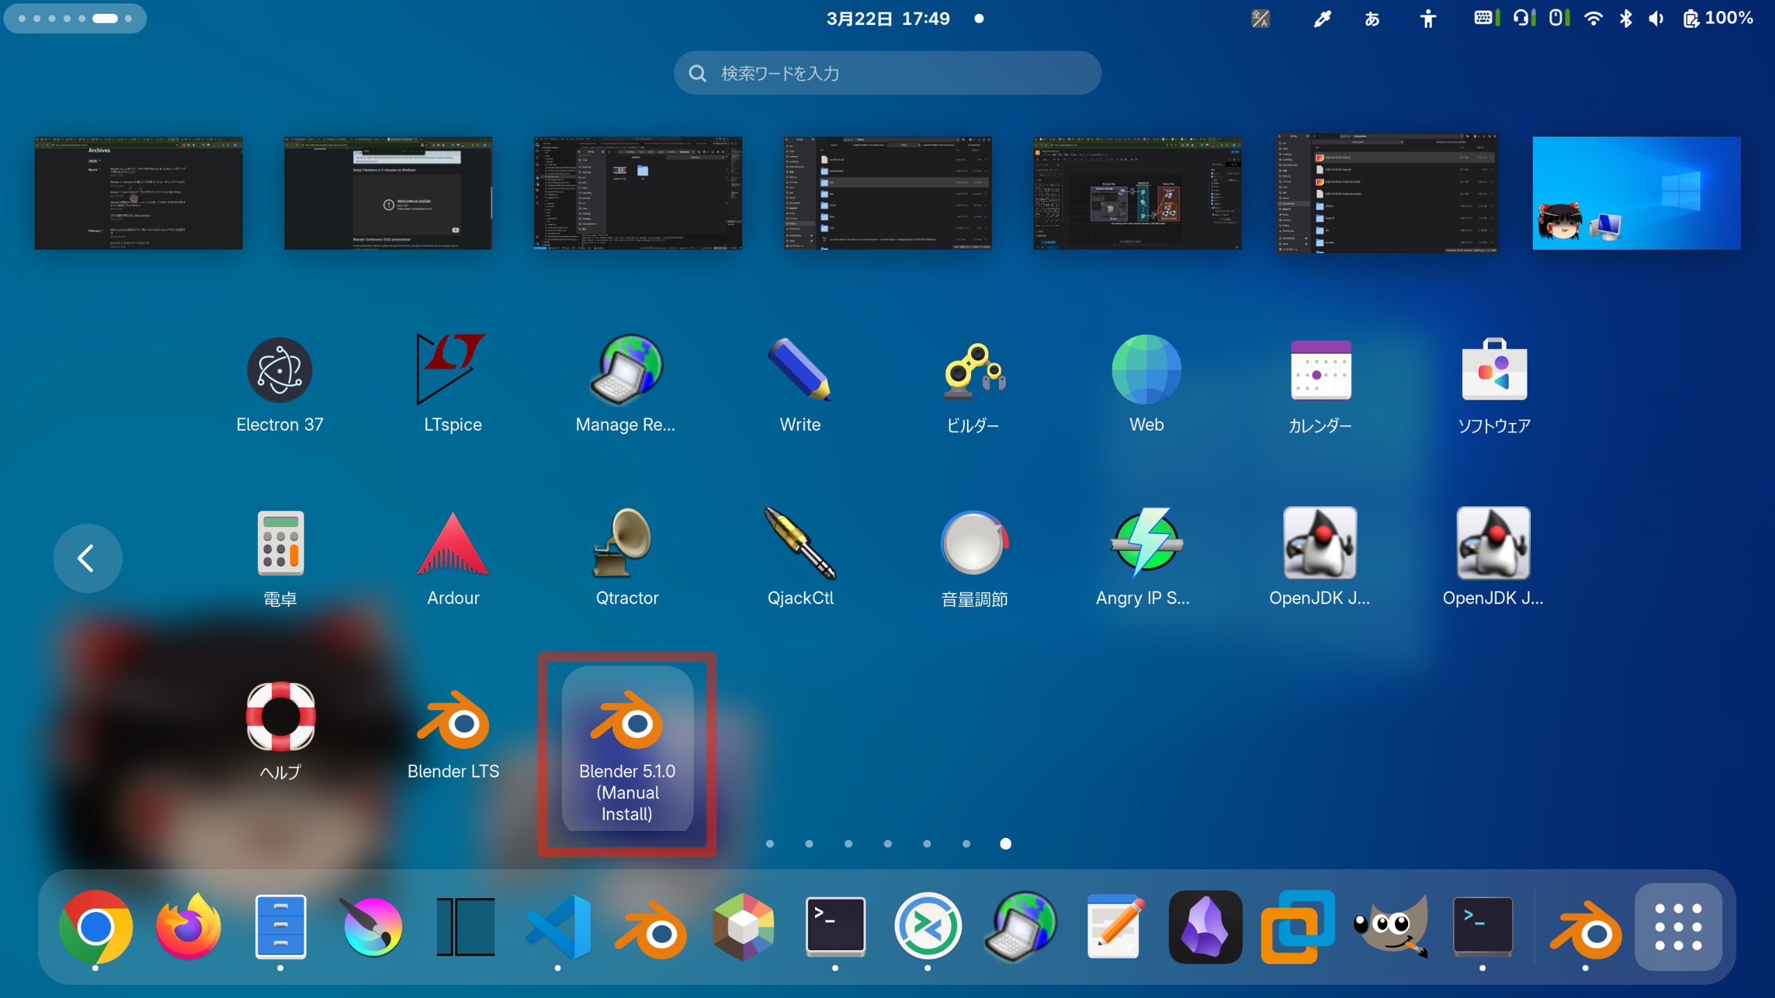Launch the Write app with the pencil icon
The width and height of the screenshot is (1775, 998).
pos(800,385)
